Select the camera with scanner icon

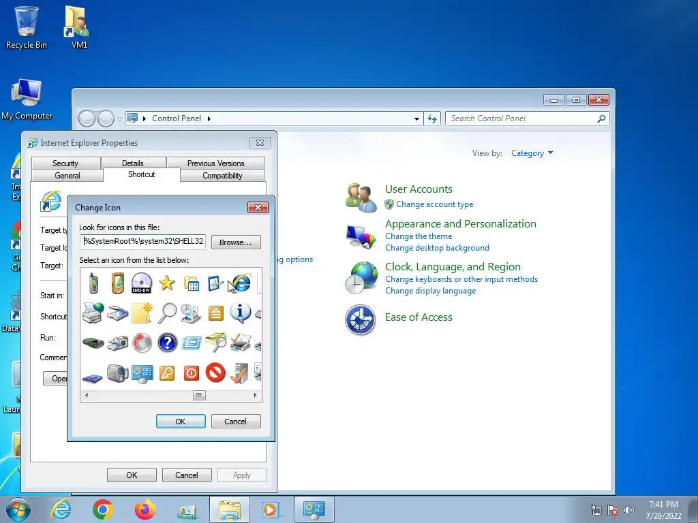117,343
